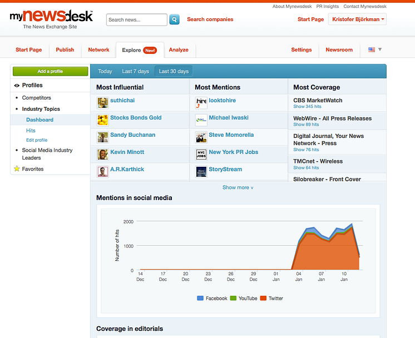
Task: Click the yellow star Favorites icon
Action: point(17,169)
